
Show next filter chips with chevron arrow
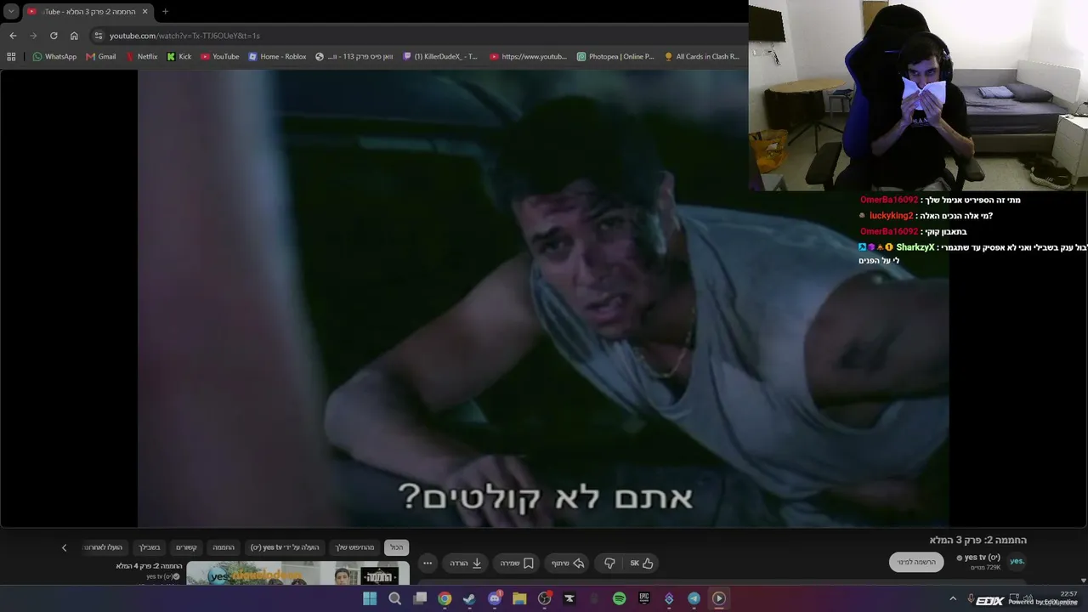(x=64, y=547)
